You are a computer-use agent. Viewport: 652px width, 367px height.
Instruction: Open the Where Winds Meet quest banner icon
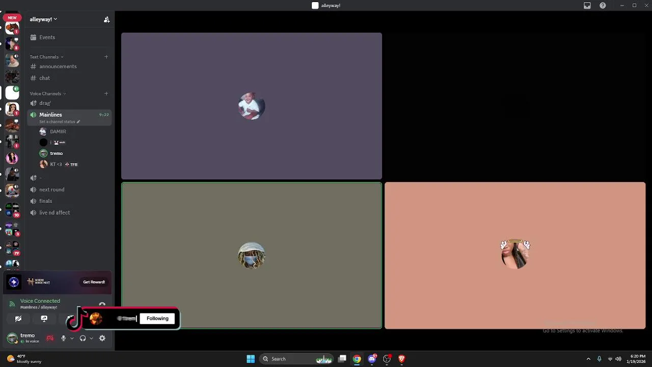click(x=14, y=282)
